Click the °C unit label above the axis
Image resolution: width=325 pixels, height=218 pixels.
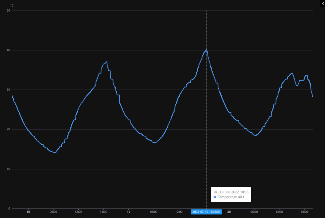coord(12,6)
